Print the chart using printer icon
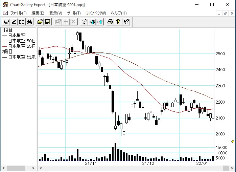The width and height of the screenshot is (236, 172). [x=110, y=22]
